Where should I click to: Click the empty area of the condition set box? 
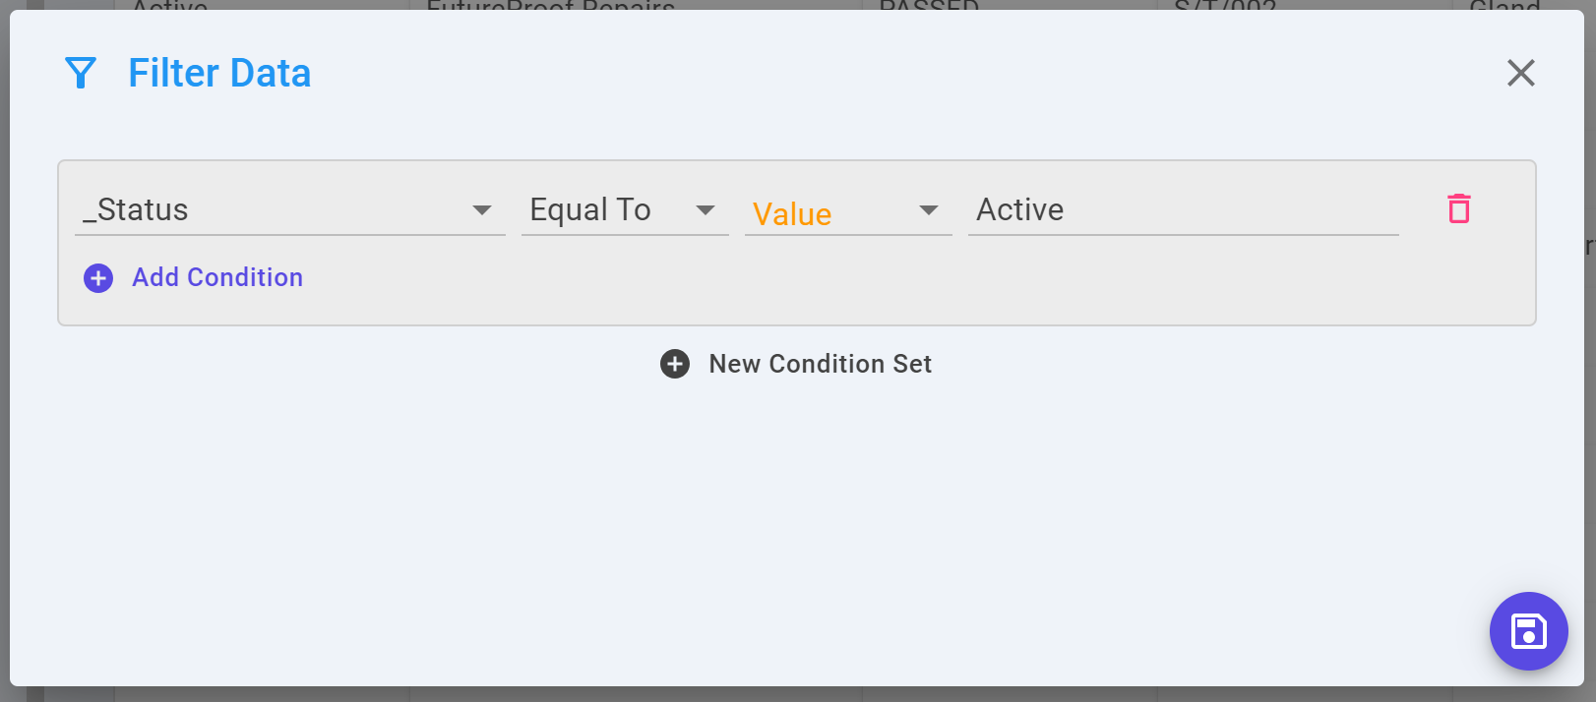click(x=886, y=280)
